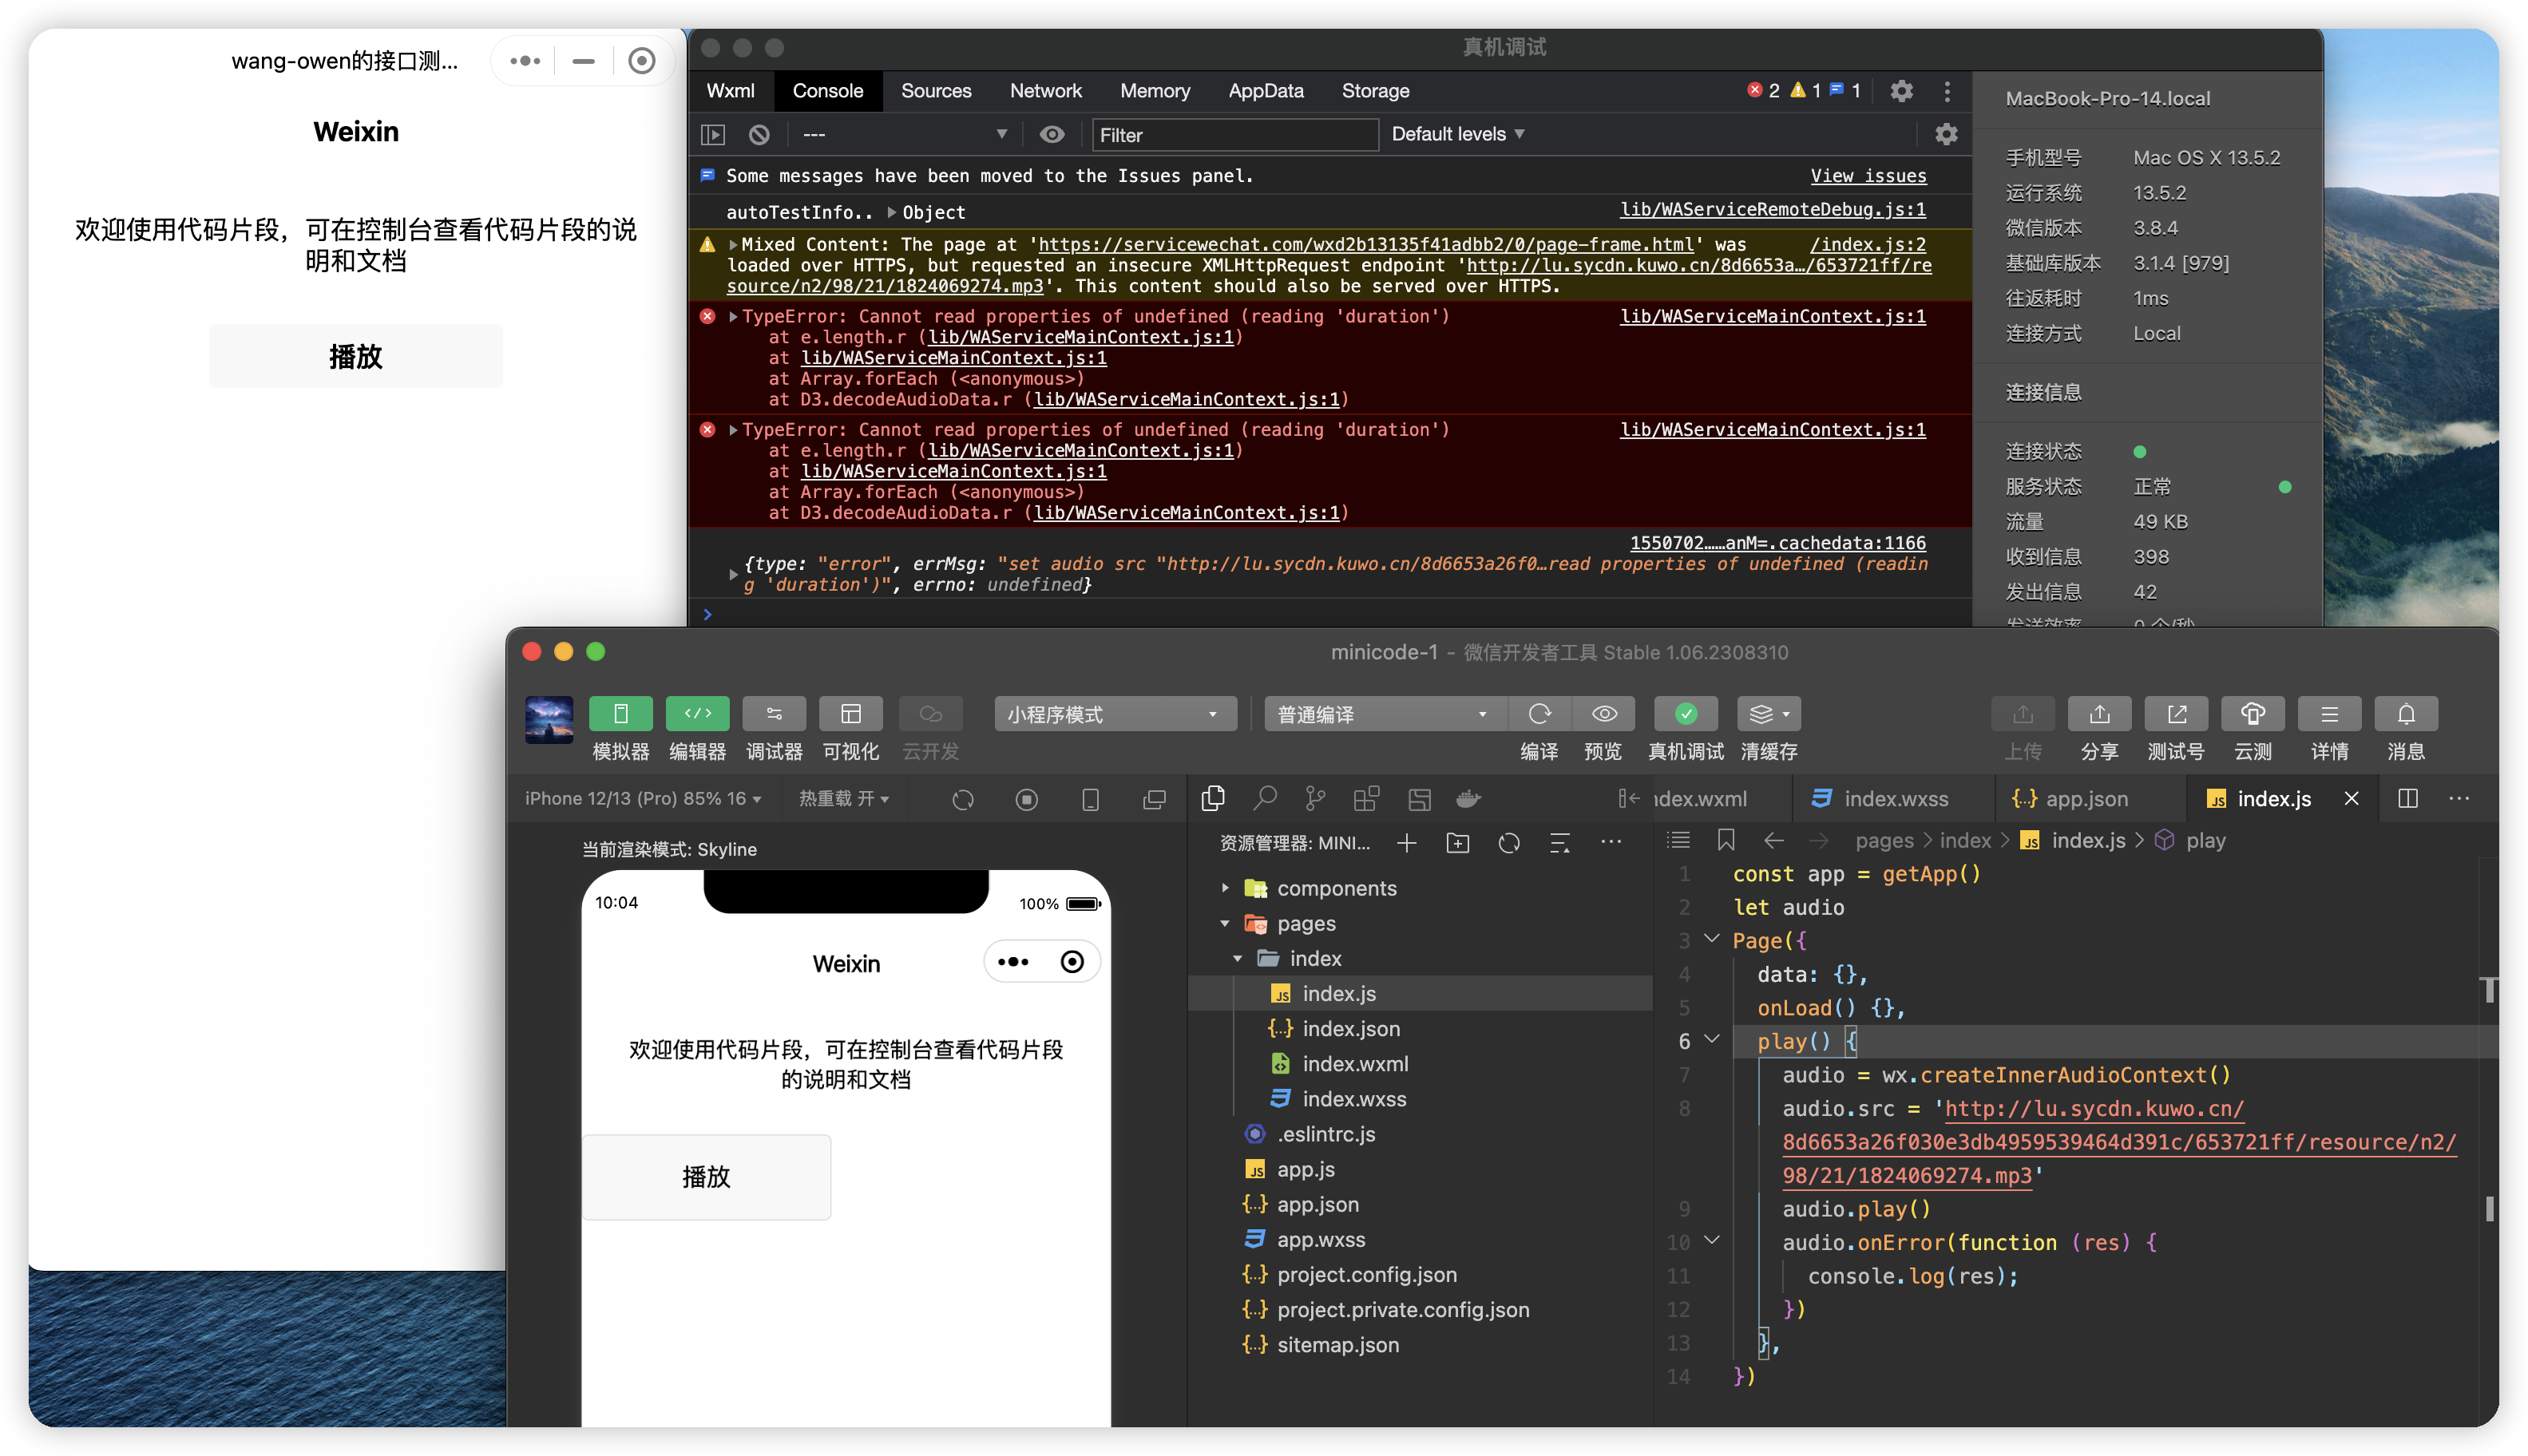
Task: Toggle the 编辑器 editor panel button
Action: click(697, 714)
